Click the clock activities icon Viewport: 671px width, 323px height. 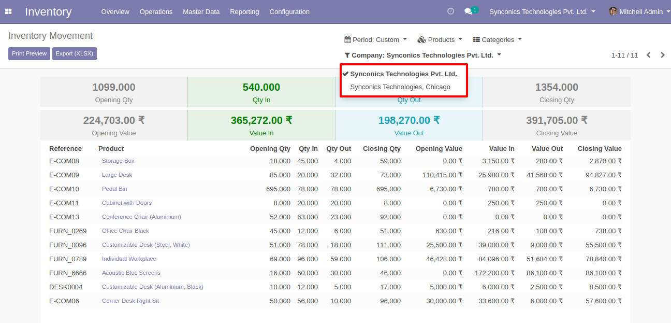pos(450,11)
